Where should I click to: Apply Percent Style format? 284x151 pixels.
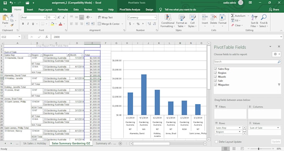[x=138, y=24]
